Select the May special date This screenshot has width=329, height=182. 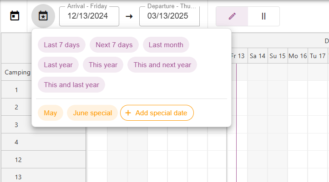click(51, 113)
